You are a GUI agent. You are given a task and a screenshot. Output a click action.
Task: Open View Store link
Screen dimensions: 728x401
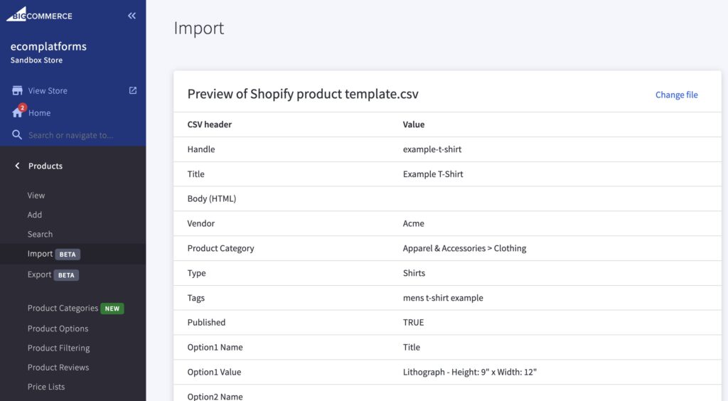(48, 91)
